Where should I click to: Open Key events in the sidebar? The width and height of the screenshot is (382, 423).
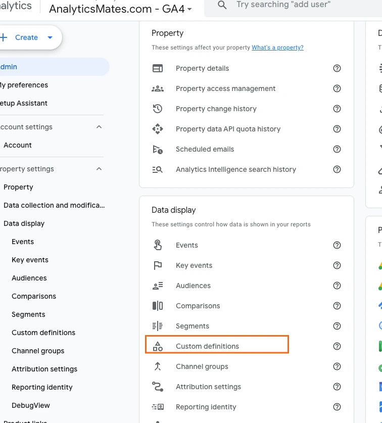pos(30,260)
